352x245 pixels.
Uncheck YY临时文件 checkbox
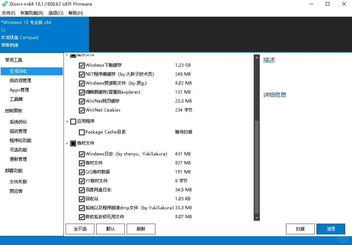pos(82,181)
